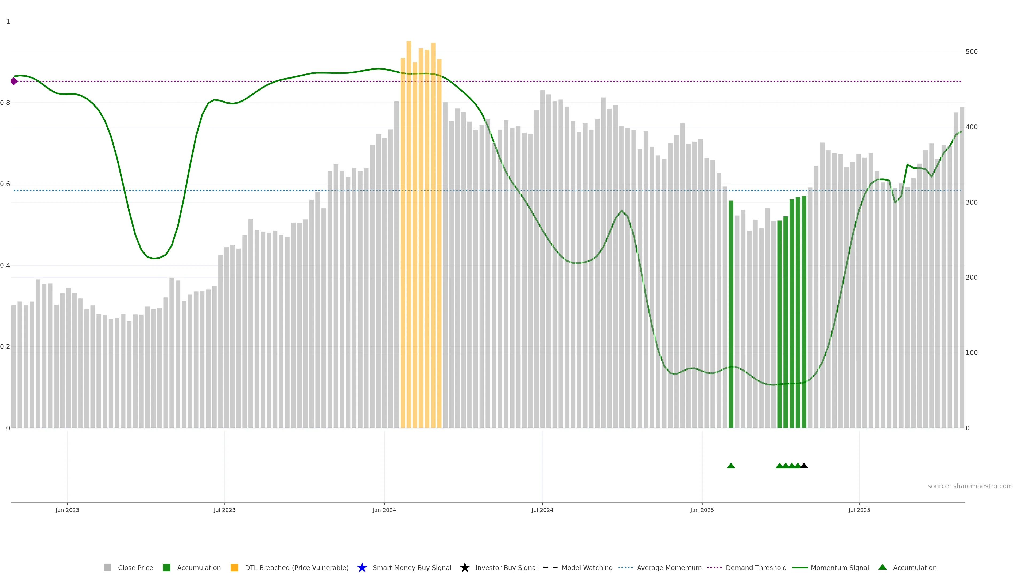1026x577 pixels.
Task: Click the tallest orange DTL Breached bar
Action: pos(409,239)
